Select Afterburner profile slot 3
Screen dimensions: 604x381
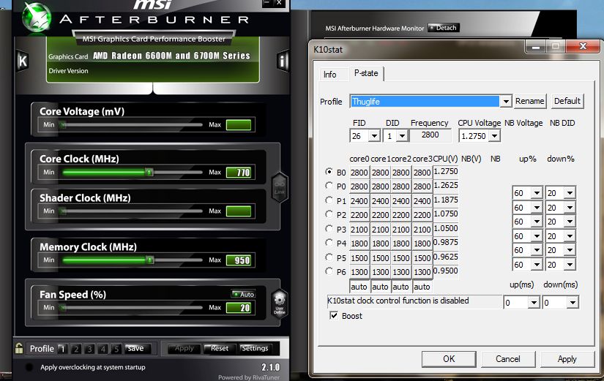[x=89, y=349]
